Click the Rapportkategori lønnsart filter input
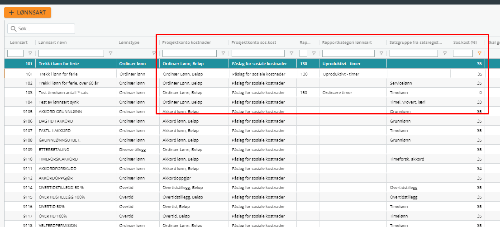 [x=348, y=53]
